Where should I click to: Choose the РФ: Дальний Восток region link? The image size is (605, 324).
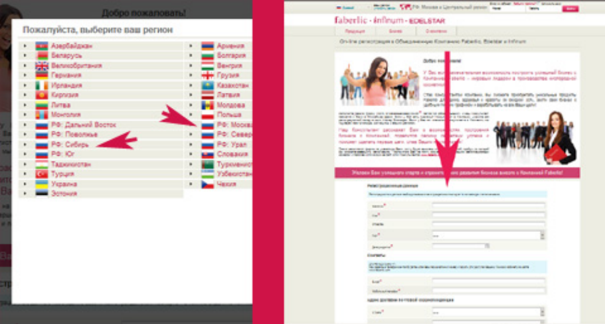click(x=83, y=125)
